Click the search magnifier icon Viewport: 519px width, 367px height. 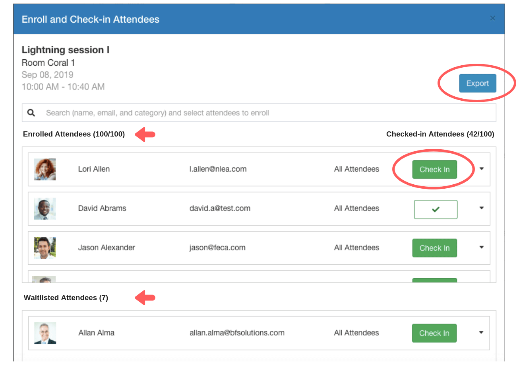31,113
